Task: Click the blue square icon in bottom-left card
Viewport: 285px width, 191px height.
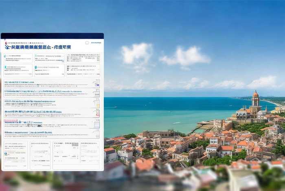Action: coord(6,154)
